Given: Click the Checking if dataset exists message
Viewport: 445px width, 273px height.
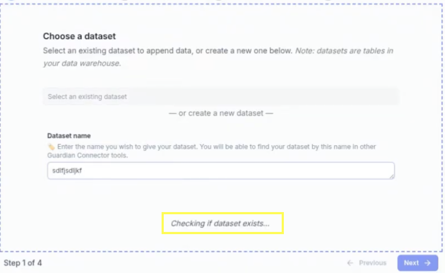Looking at the screenshot, I should click(220, 223).
